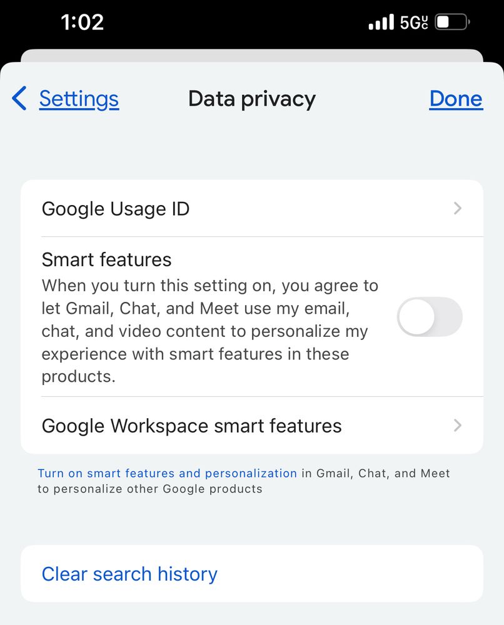Tap the Google Workspace smart features chevron icon
Image resolution: width=504 pixels, height=625 pixels.
[457, 426]
